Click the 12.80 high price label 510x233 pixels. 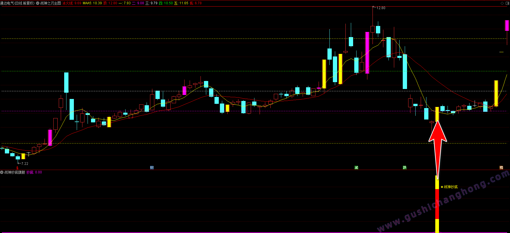pos(381,8)
